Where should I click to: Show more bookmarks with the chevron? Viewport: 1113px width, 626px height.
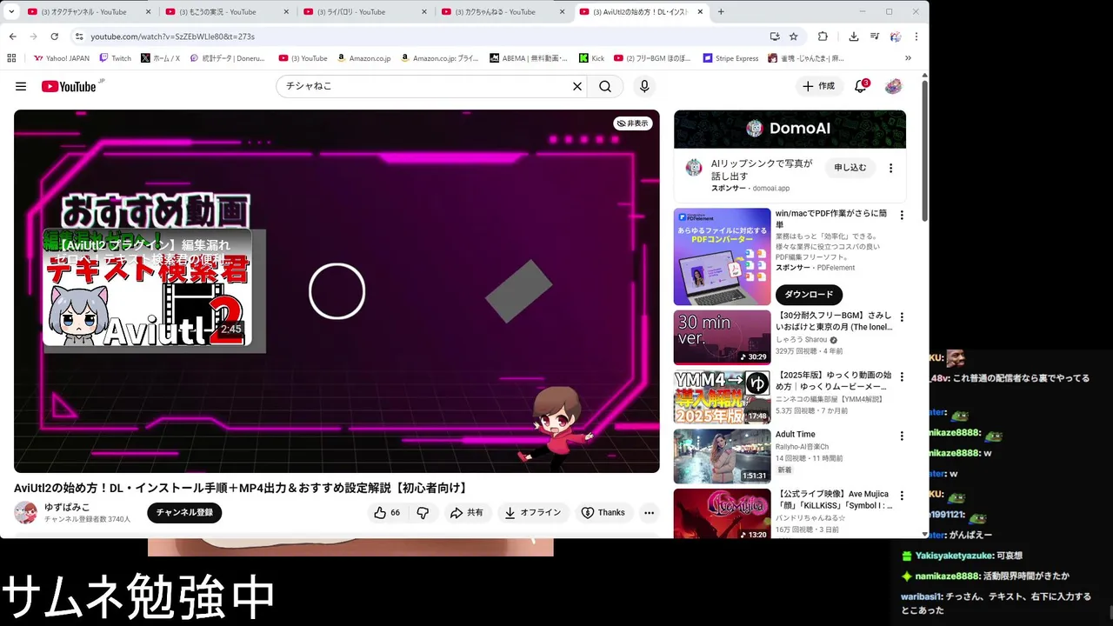909,58
